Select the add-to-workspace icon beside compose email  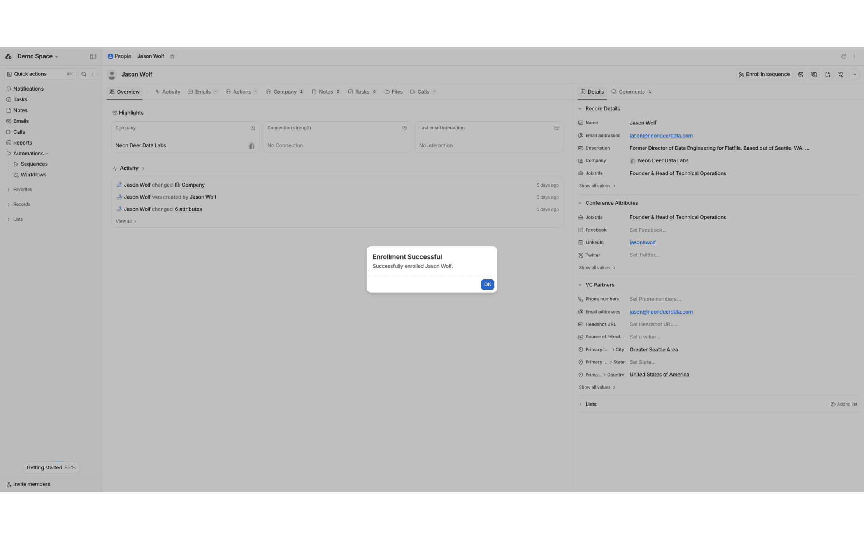(814, 74)
